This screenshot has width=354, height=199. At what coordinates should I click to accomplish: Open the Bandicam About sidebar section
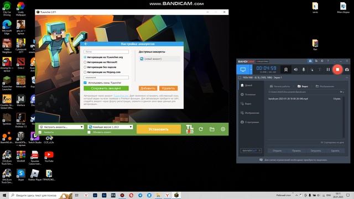point(249,122)
